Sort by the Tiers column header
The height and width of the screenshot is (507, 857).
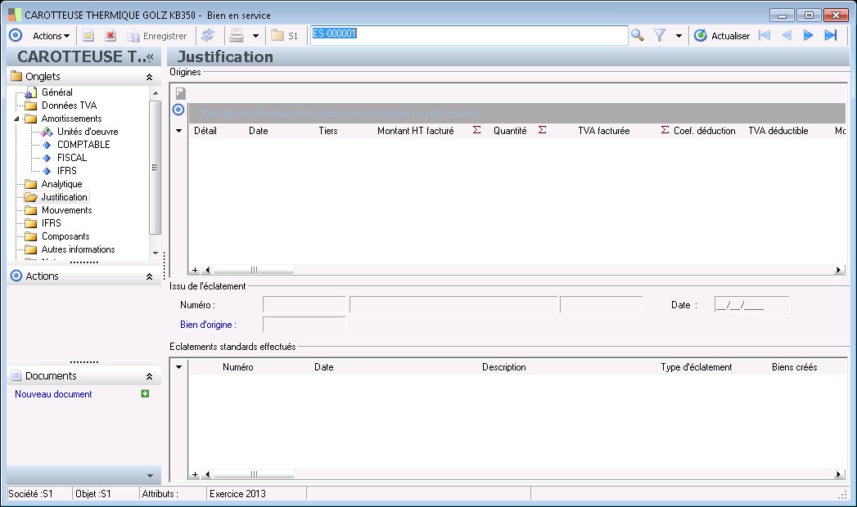click(x=328, y=131)
